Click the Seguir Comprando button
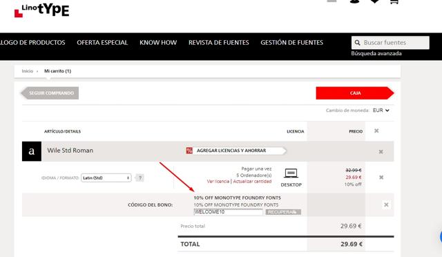442x257 pixels. (50, 93)
